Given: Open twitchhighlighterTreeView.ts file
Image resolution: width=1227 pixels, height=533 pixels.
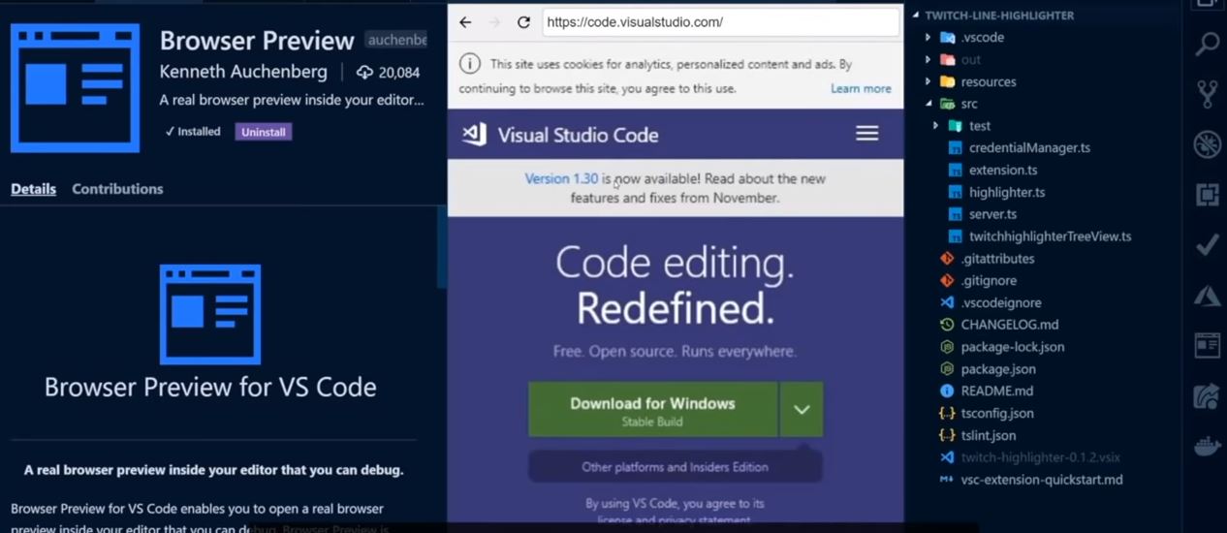Looking at the screenshot, I should tap(1050, 236).
